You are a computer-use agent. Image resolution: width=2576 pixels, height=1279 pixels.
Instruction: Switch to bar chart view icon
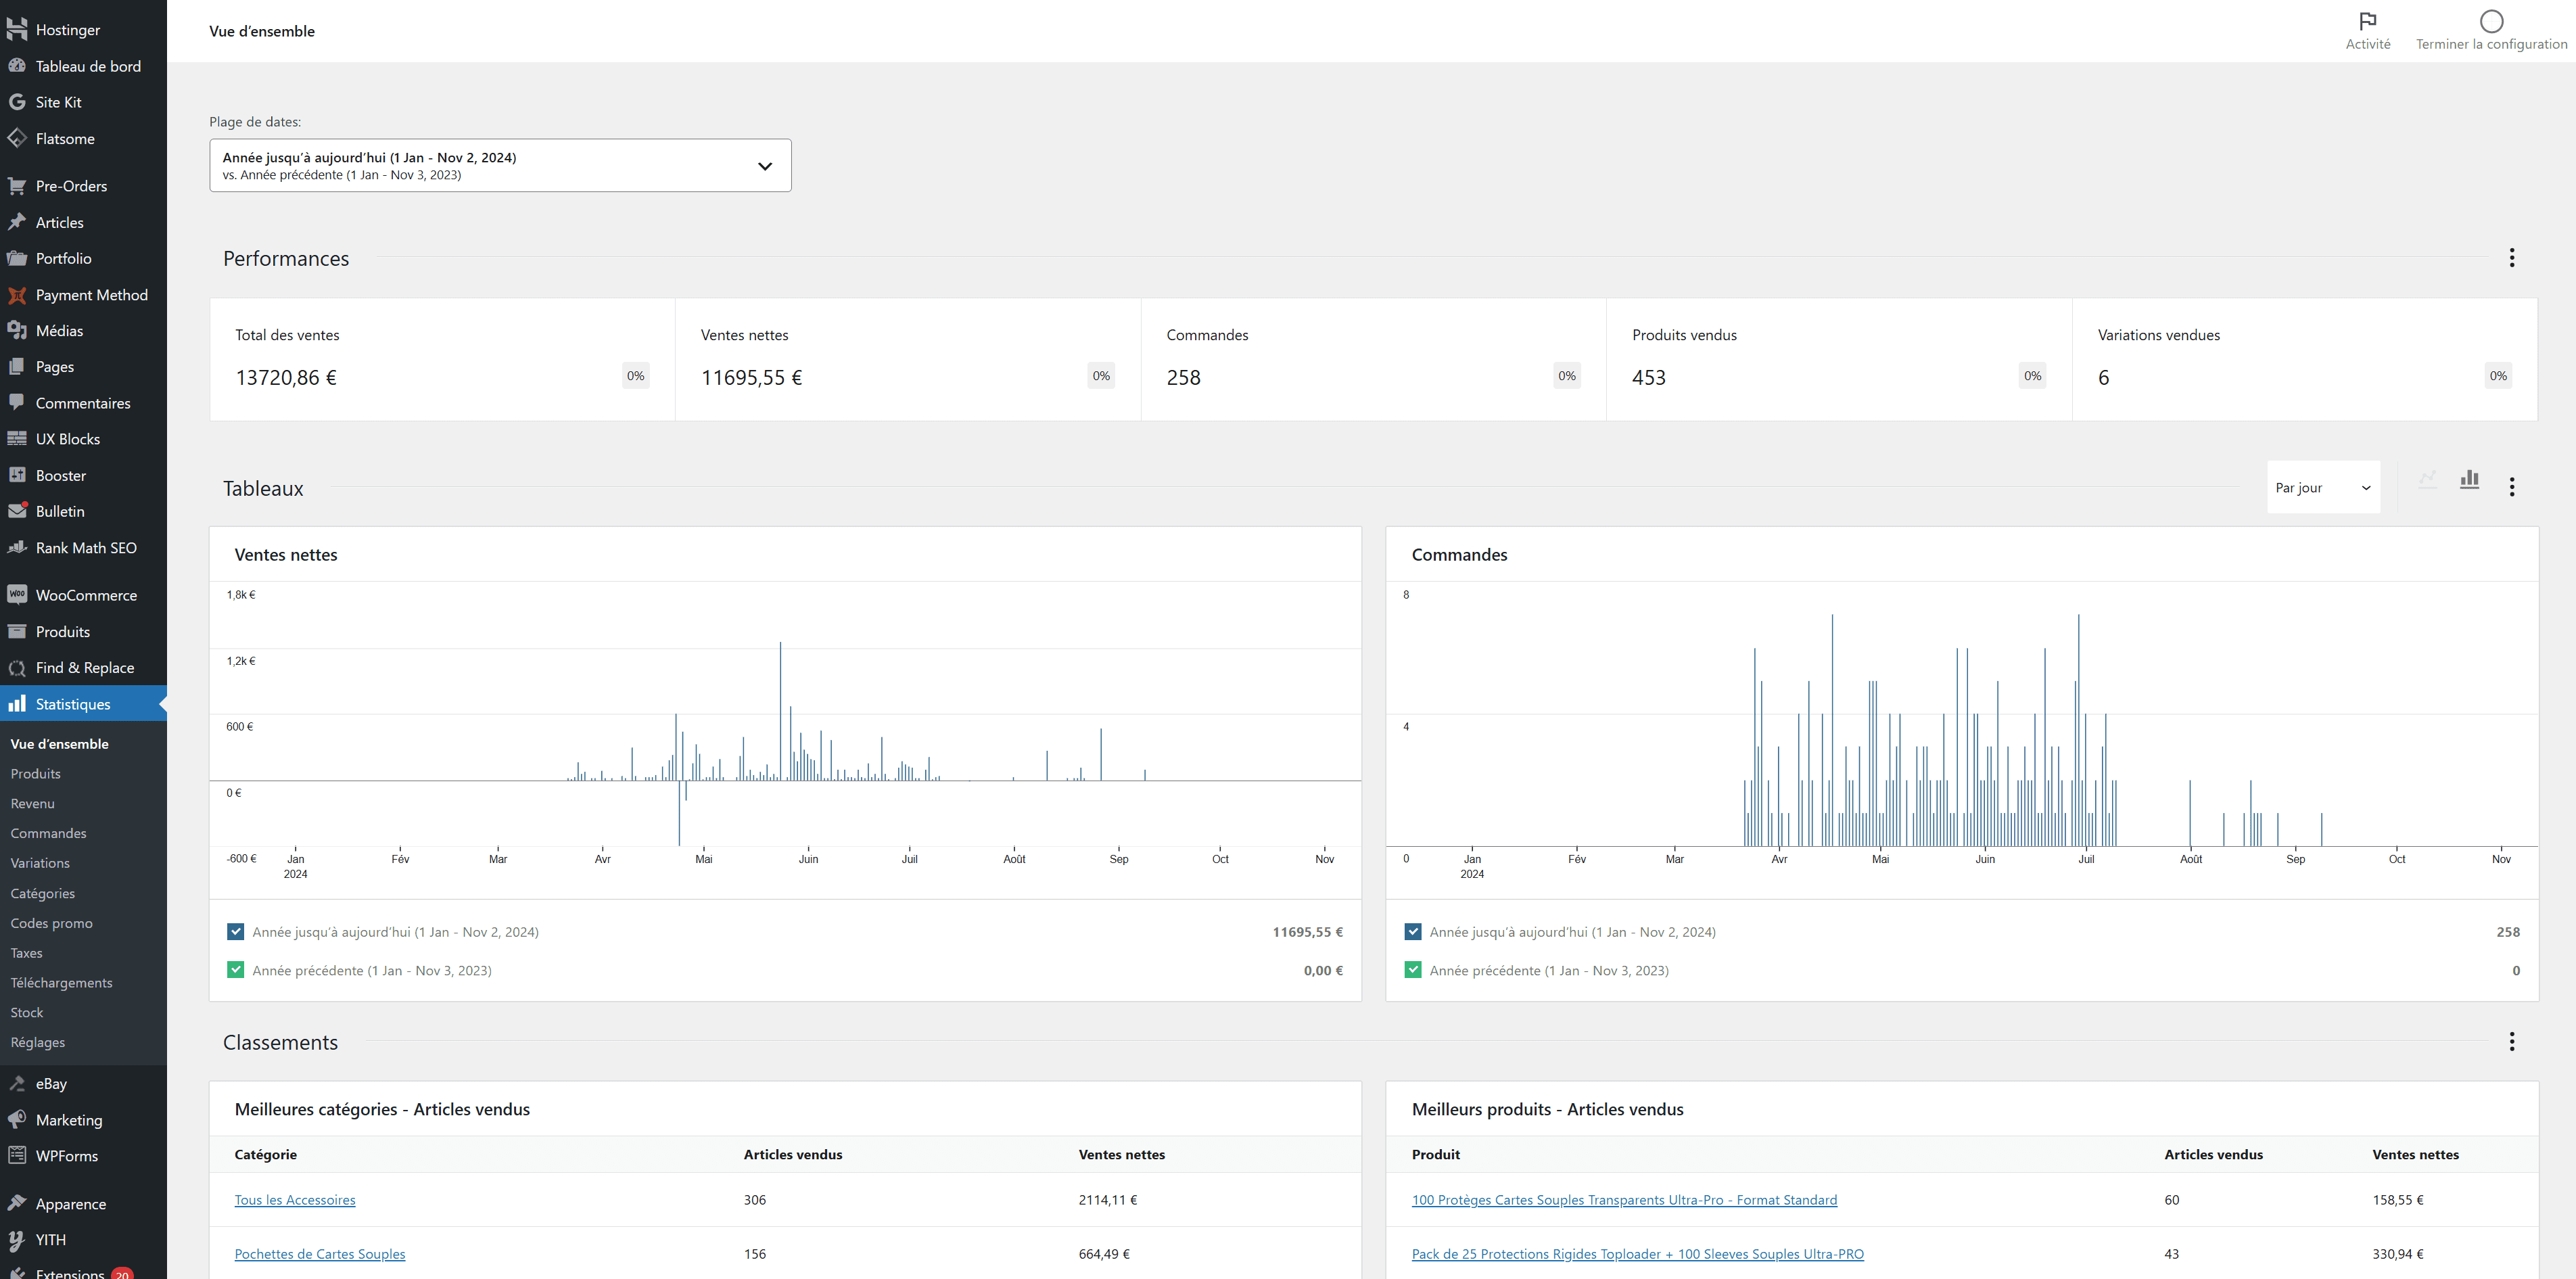click(x=2469, y=480)
